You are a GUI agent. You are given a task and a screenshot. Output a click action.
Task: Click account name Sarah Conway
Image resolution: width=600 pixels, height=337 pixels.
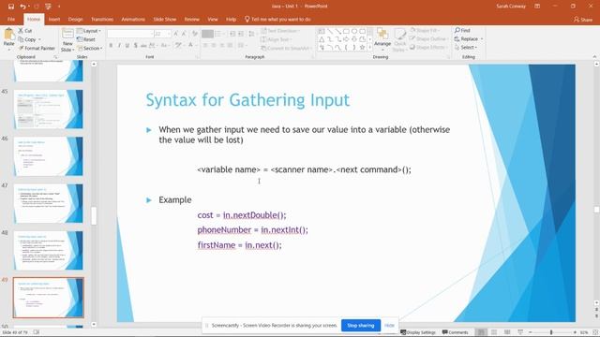tap(511, 7)
